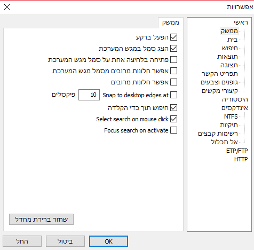Click the 'שחזר ברירת מחדל' button

tap(41, 220)
